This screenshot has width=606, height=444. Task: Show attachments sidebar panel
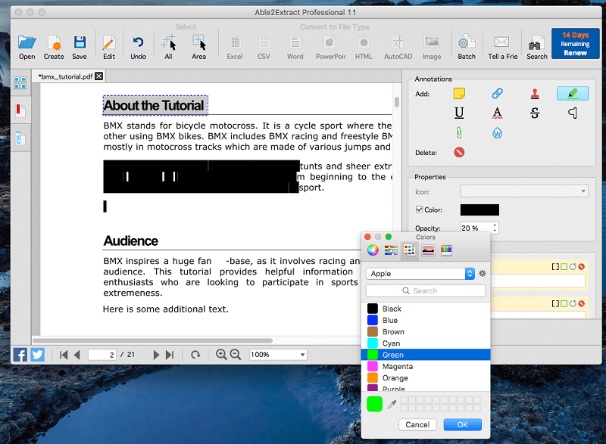click(x=20, y=138)
